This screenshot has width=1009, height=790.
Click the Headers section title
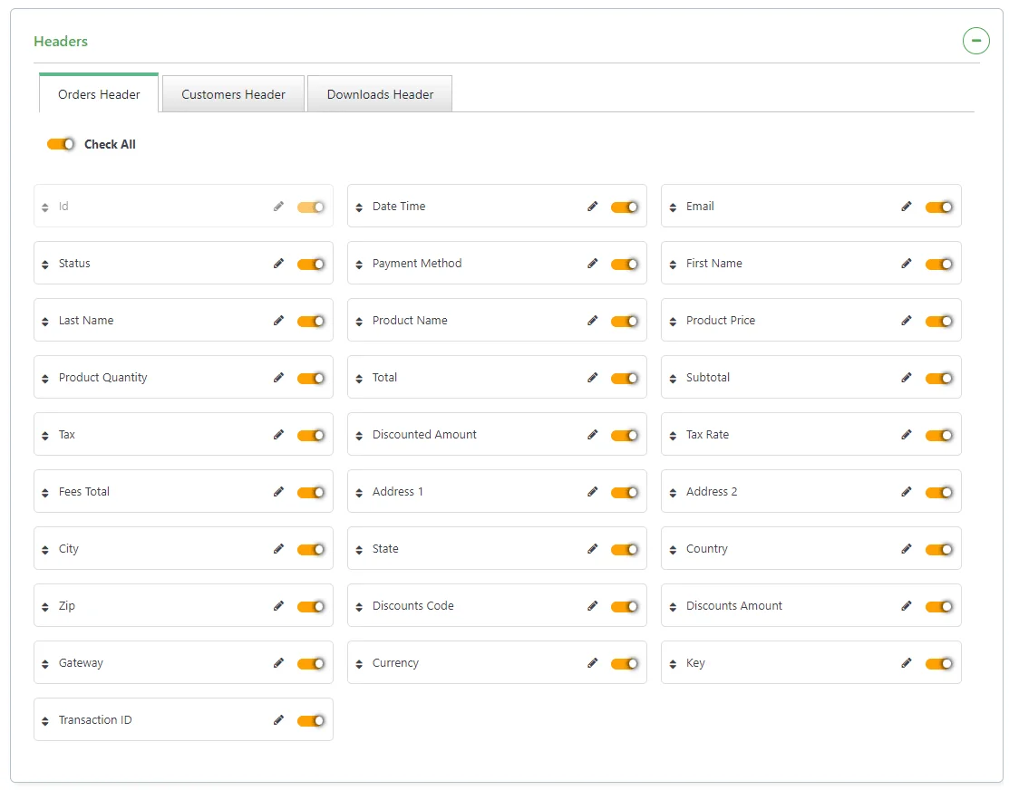tap(61, 42)
